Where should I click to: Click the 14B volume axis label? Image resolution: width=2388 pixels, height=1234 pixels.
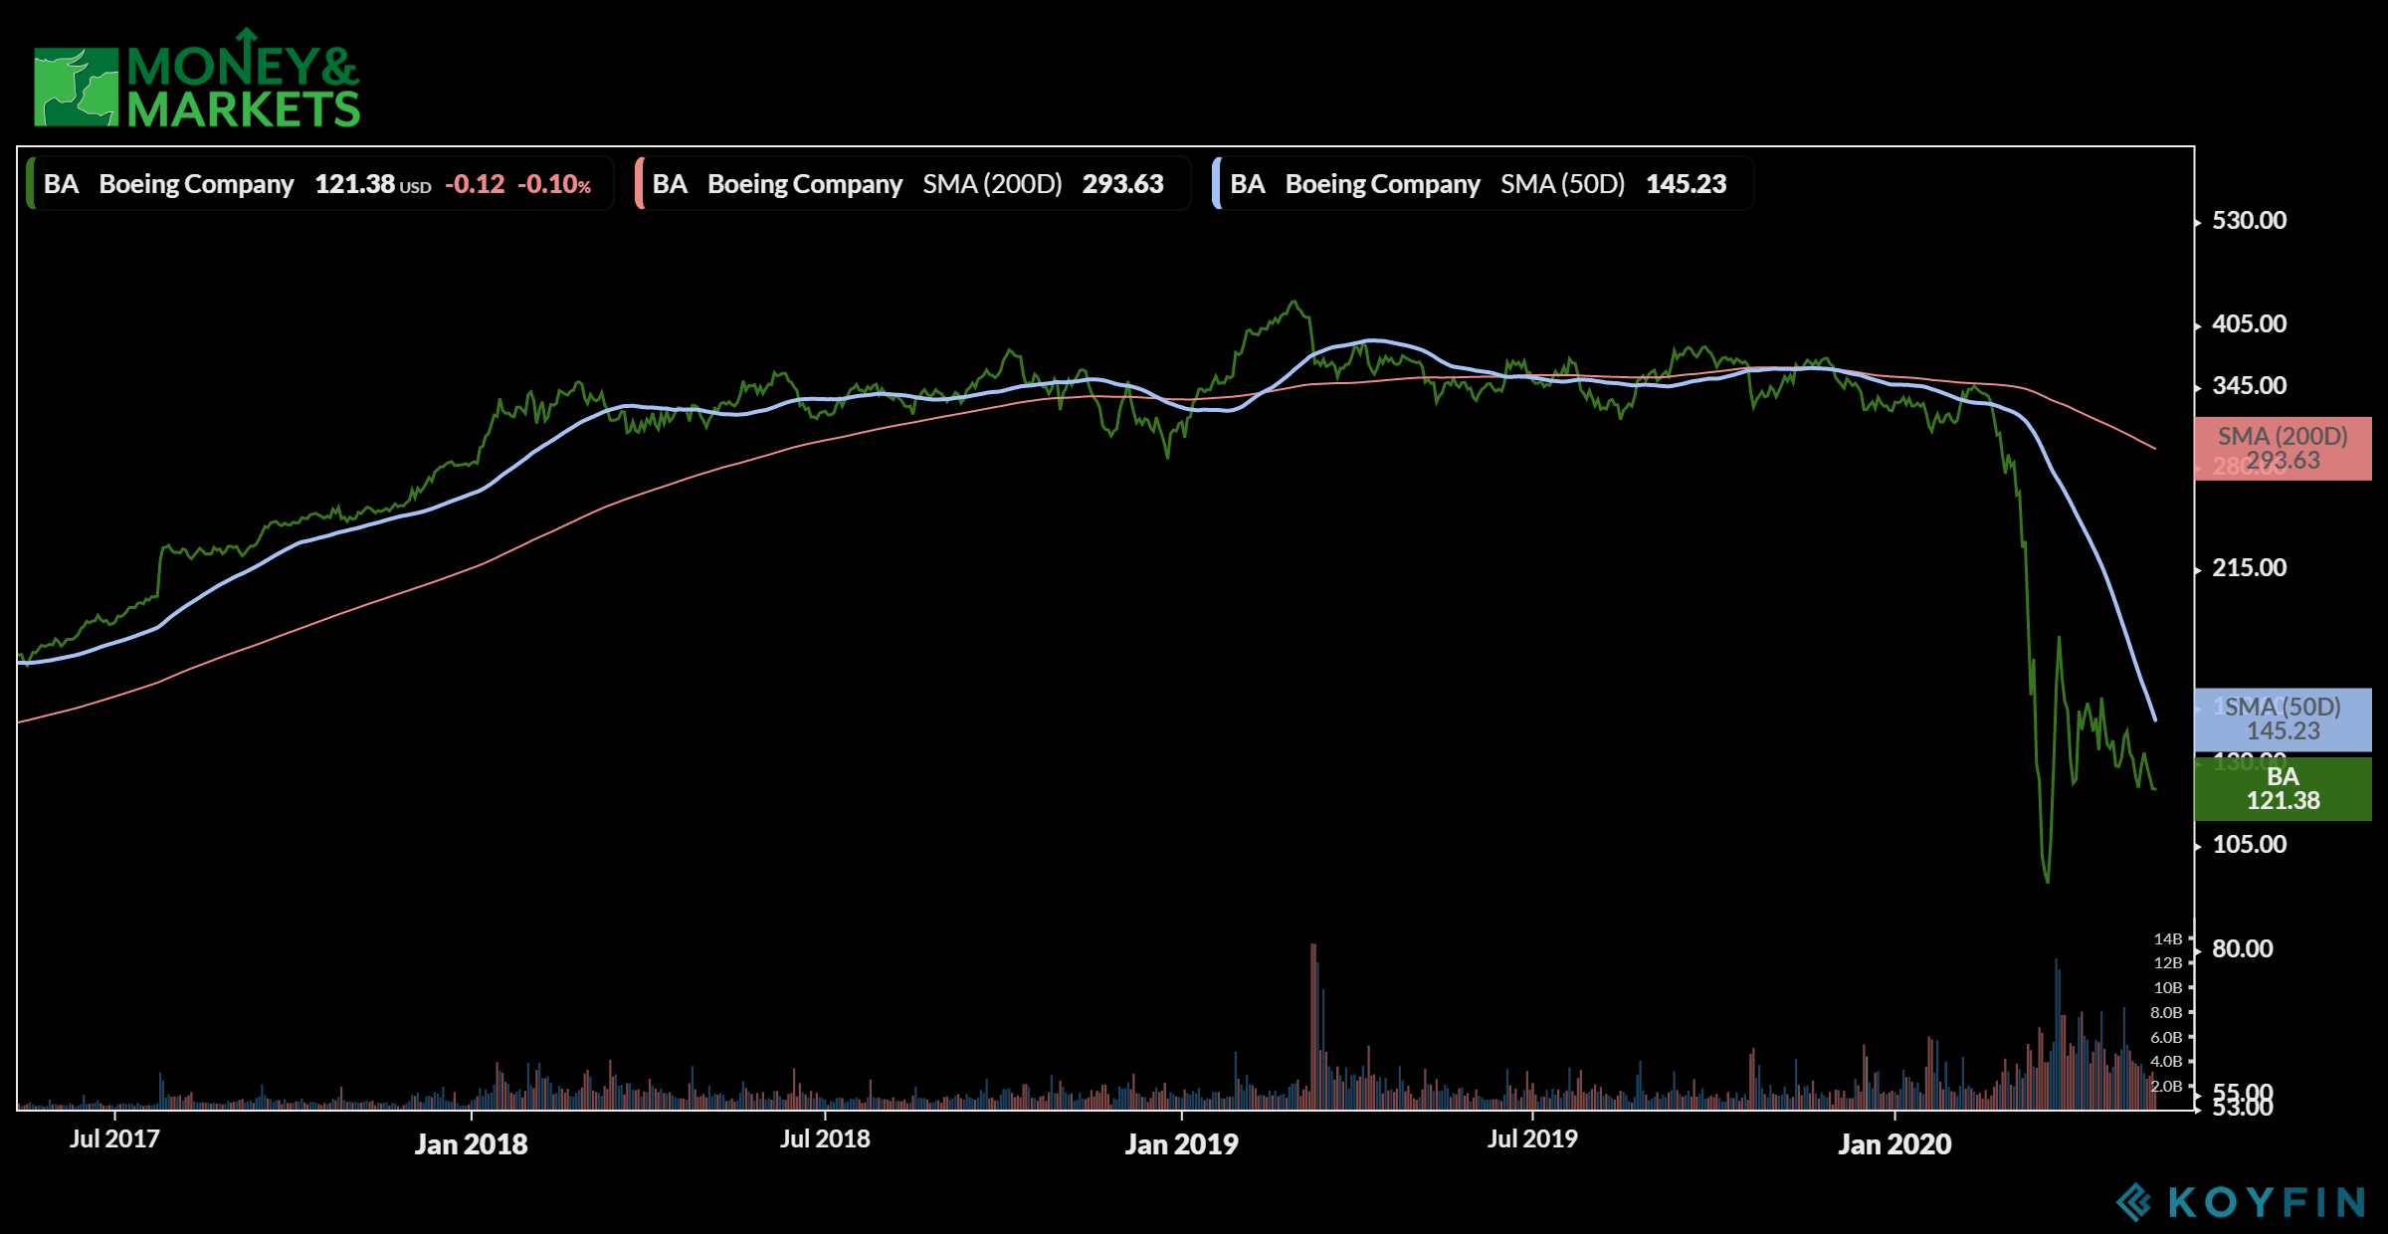coord(2168,939)
